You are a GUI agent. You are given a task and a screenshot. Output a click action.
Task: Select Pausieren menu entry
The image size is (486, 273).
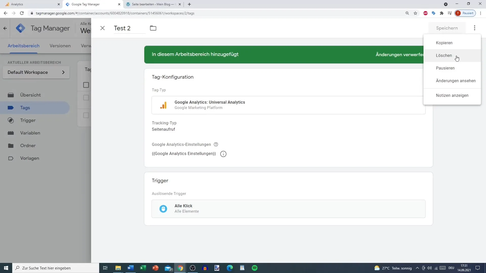pos(452,68)
